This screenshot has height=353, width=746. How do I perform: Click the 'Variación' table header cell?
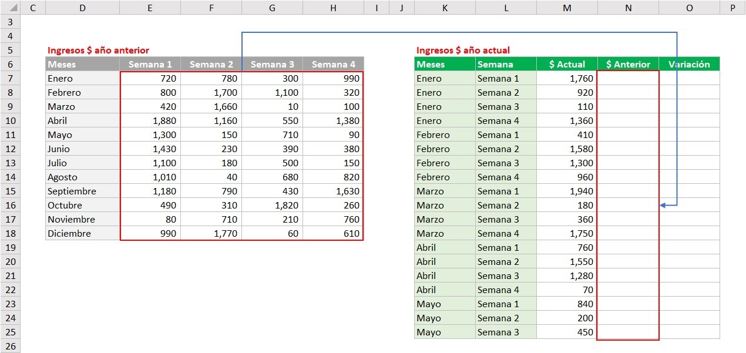pos(689,64)
